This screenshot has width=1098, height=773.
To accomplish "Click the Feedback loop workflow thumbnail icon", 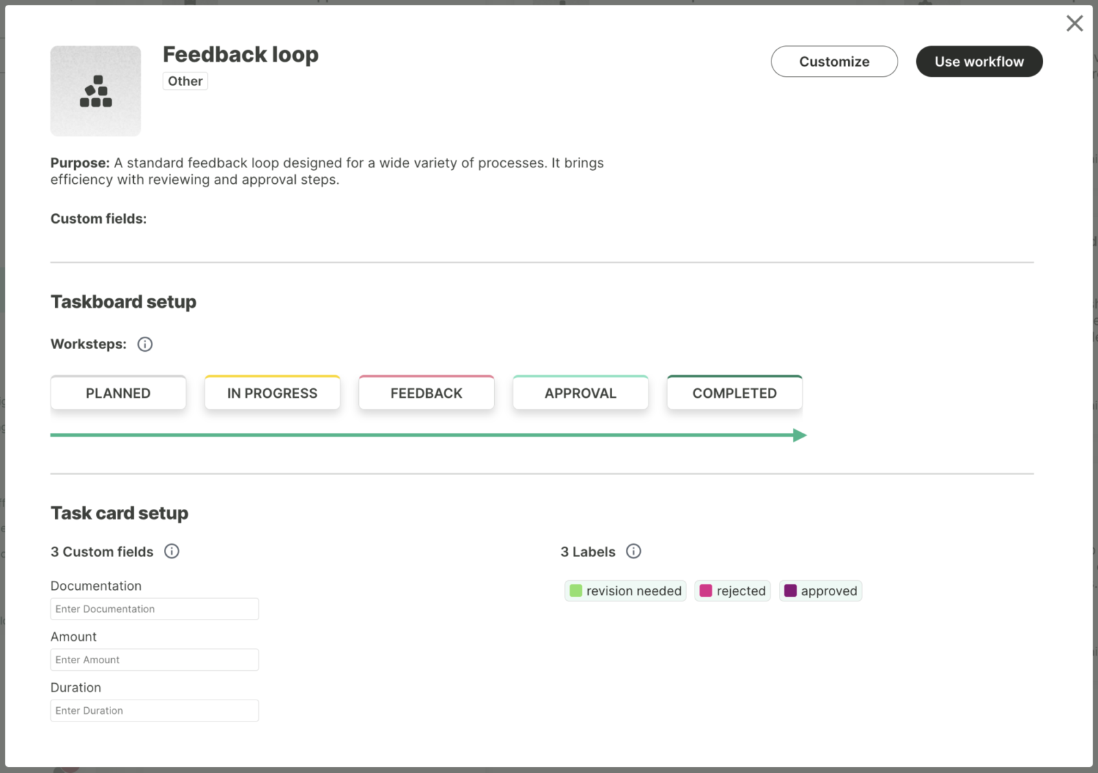I will [95, 91].
